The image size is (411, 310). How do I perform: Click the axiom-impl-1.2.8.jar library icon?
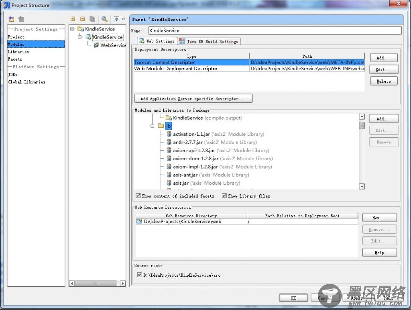[169, 167]
